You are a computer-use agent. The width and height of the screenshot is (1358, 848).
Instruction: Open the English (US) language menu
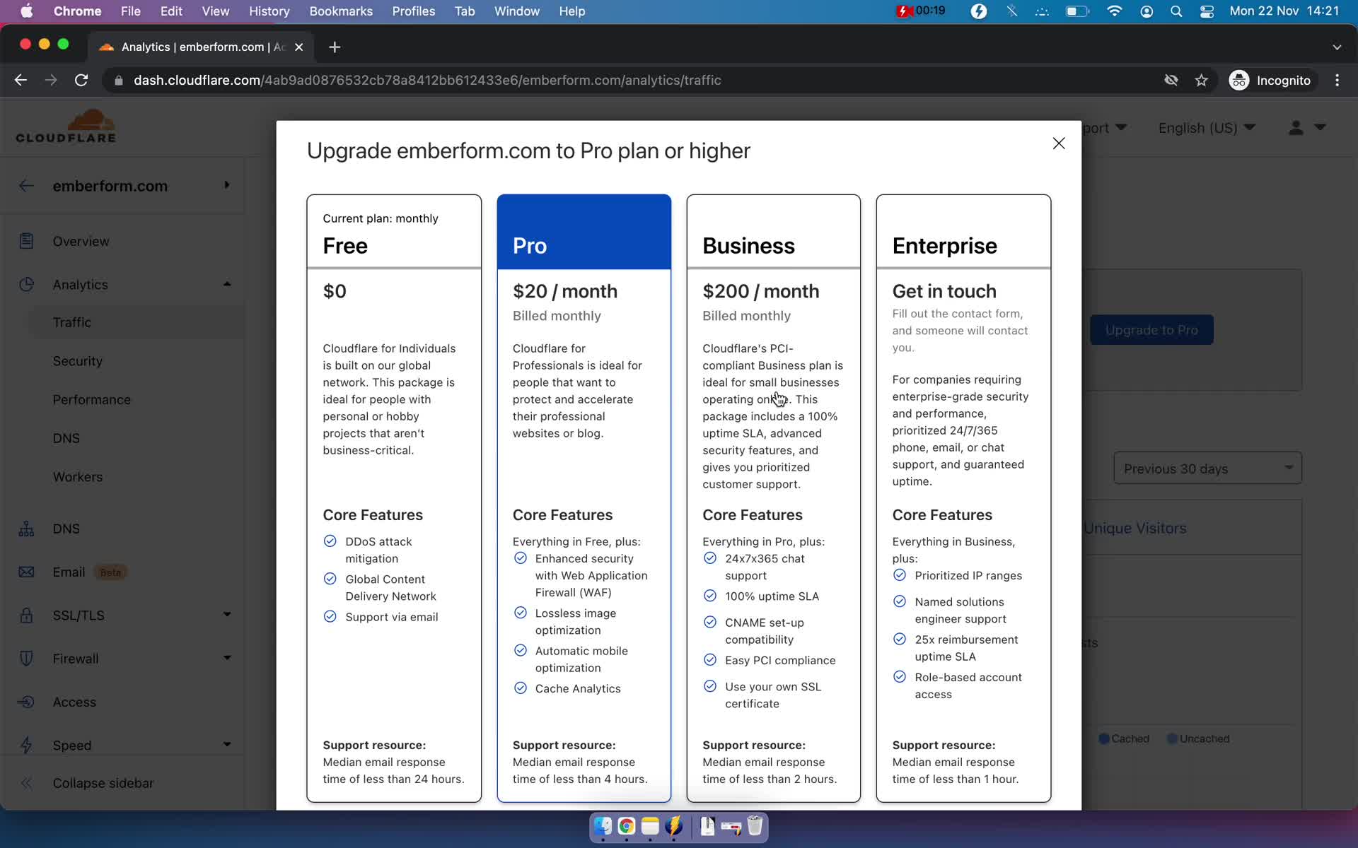click(x=1205, y=127)
